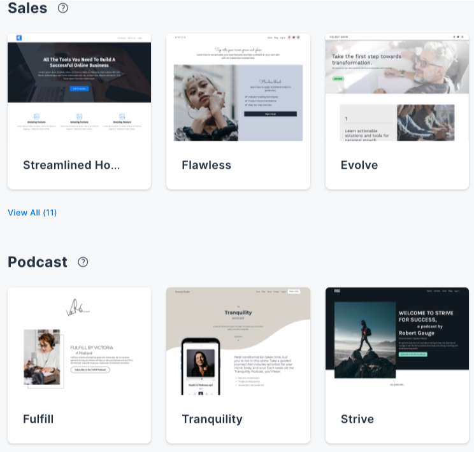Click blue call-to-action button in Streamlined preview
The width and height of the screenshot is (474, 452).
[79, 88]
